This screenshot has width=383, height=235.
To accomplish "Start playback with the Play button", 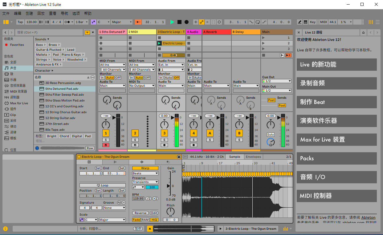I will (172, 22).
